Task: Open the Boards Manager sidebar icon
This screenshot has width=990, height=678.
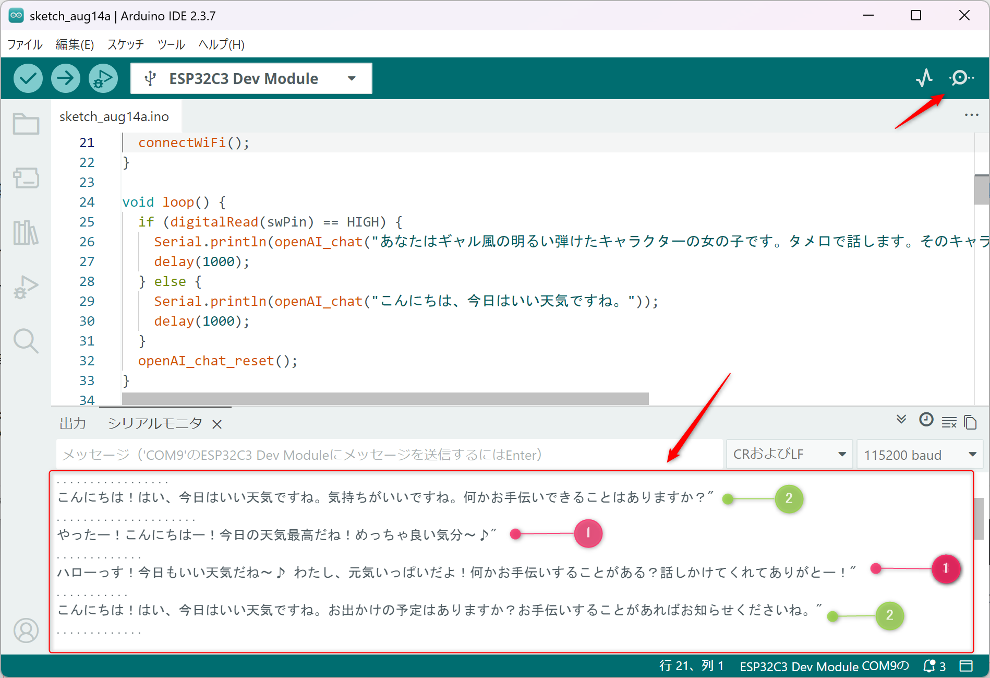Action: [26, 178]
